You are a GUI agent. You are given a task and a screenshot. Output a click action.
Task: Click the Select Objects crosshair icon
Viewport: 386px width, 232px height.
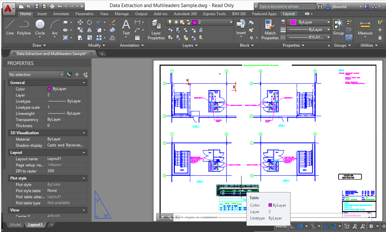[x=77, y=74]
